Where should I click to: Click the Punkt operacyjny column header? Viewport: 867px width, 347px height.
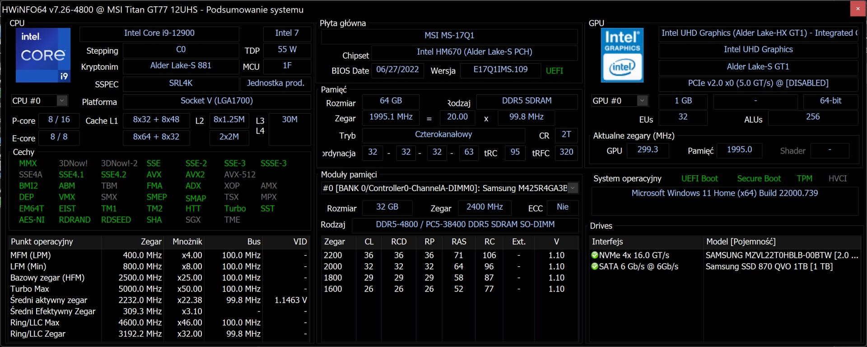pyautogui.click(x=55, y=242)
